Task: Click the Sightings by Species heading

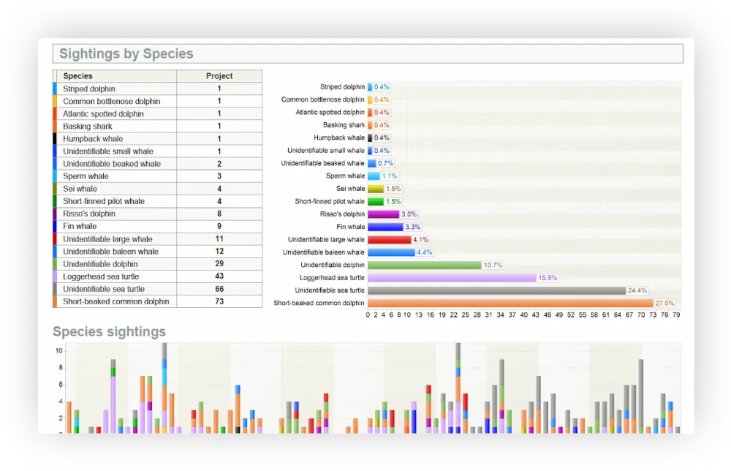Action: point(126,53)
